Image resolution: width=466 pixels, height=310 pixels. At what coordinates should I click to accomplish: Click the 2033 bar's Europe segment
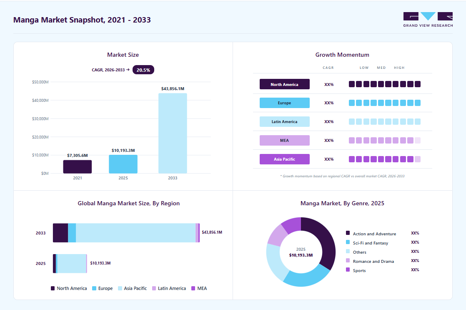tap(72, 233)
